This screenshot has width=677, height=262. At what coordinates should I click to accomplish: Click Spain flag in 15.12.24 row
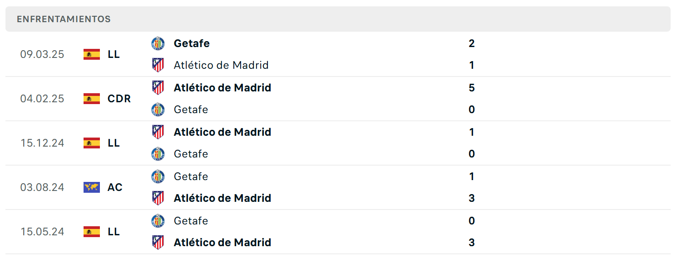coord(92,143)
